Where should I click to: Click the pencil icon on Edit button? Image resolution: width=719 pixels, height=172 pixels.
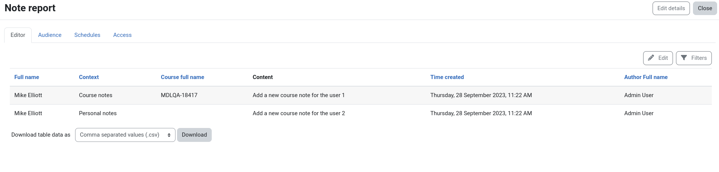tap(651, 58)
